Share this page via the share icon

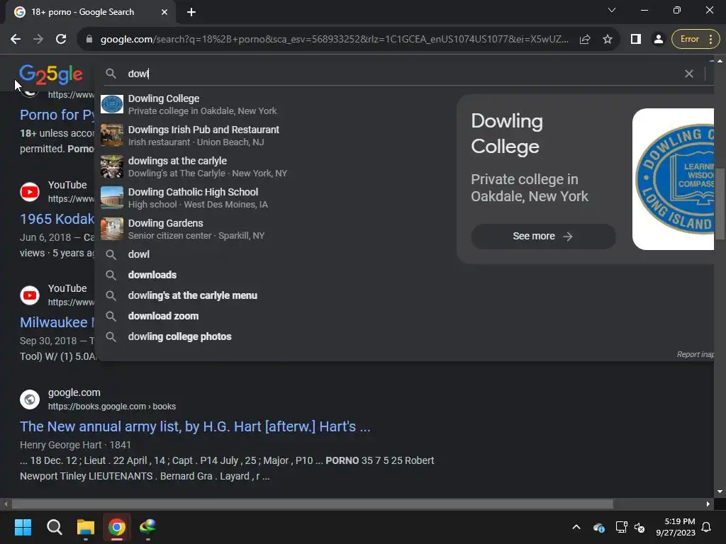(x=585, y=40)
